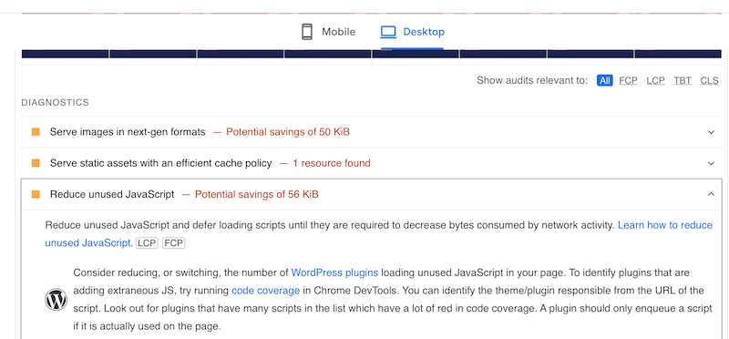Viewport: 729px width, 339px height.
Task: Click the LCP metric tag in description
Action: [148, 243]
